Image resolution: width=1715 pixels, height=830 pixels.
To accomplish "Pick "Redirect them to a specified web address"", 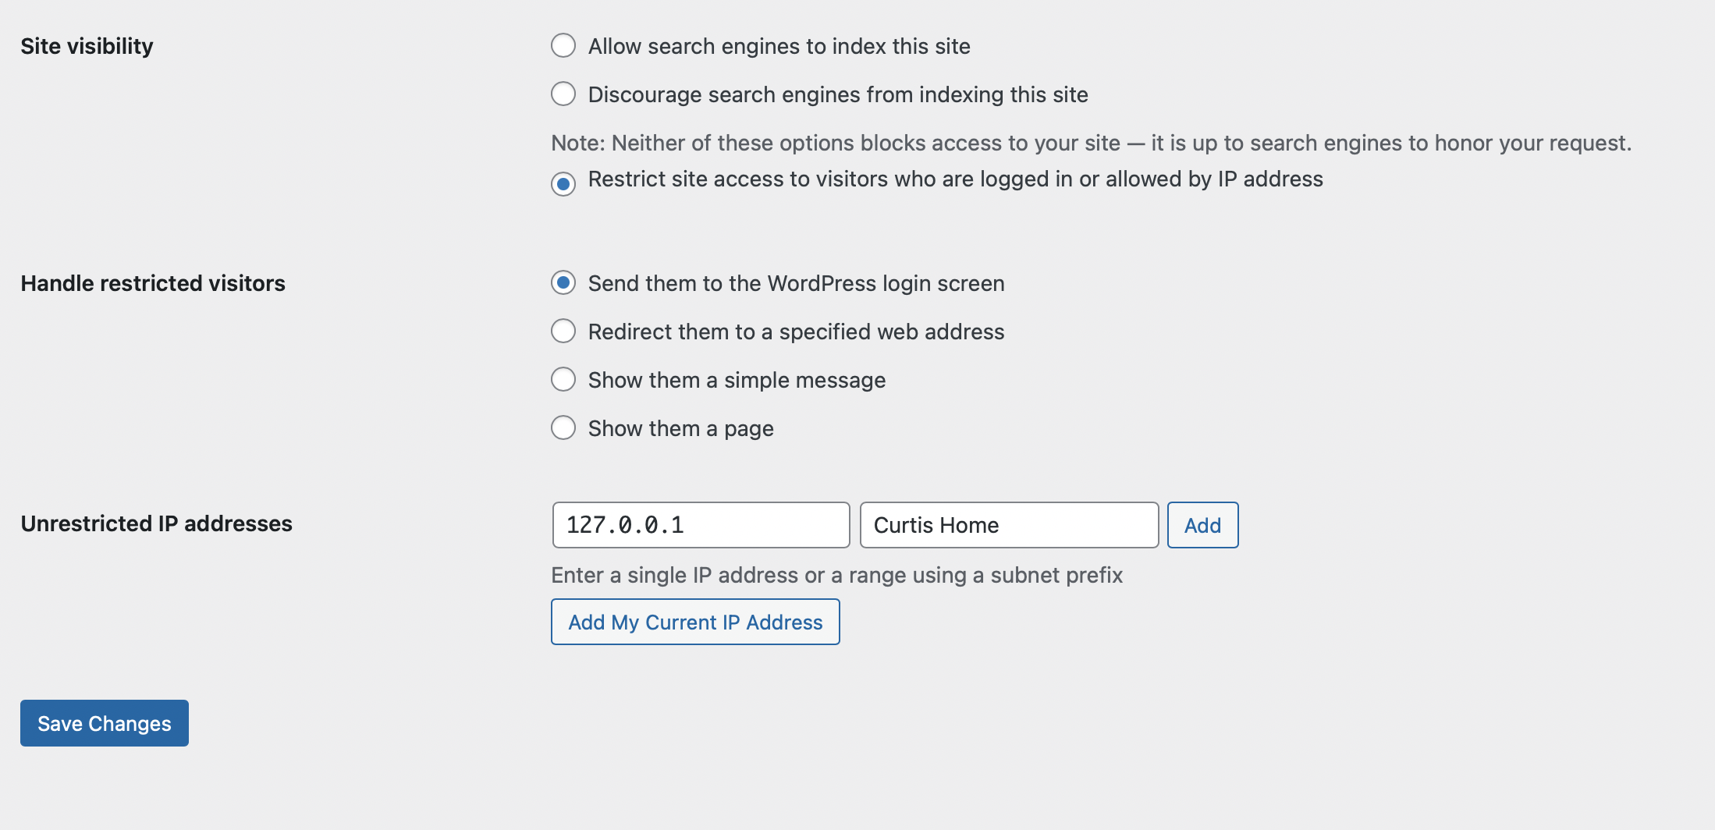I will (x=563, y=331).
